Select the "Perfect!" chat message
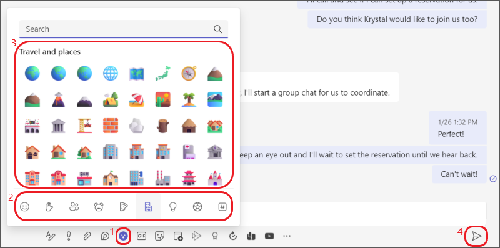 [x=457, y=128]
